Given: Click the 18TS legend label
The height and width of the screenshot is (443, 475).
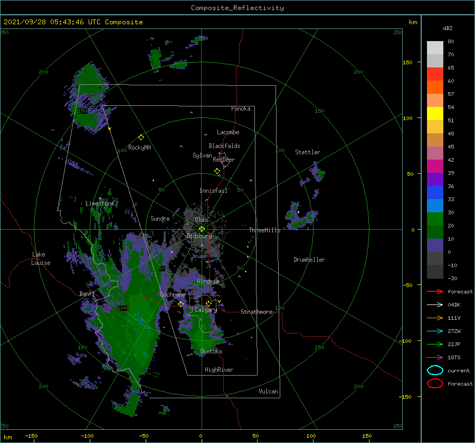Looking at the screenshot, I should pyautogui.click(x=454, y=358).
